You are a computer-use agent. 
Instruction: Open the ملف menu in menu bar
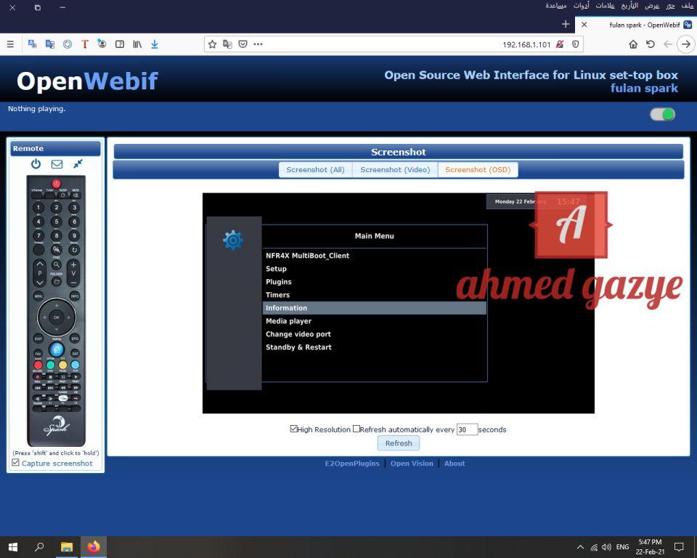tap(688, 6)
